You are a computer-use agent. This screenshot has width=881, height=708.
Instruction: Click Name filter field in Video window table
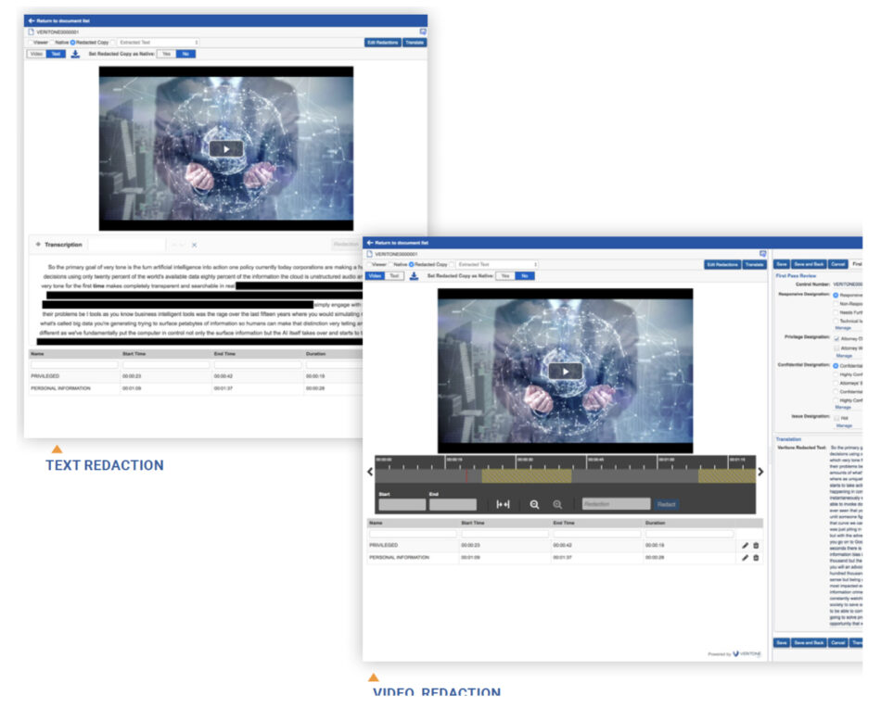413,534
